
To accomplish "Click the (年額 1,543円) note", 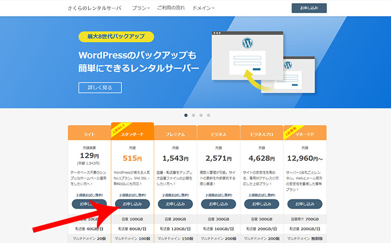I will point(88,163).
